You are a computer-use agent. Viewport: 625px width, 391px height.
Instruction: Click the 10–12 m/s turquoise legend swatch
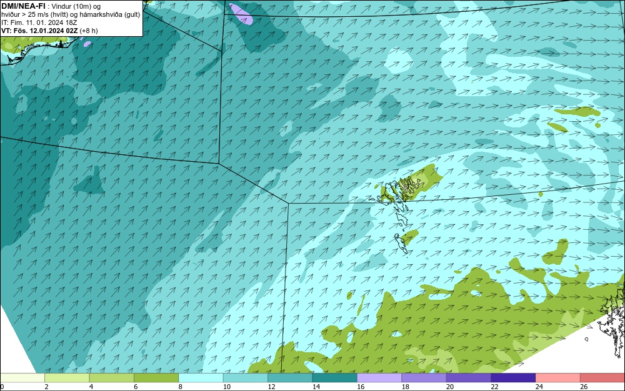click(246, 378)
